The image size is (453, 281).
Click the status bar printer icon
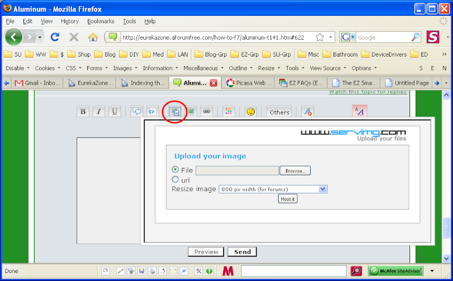(x=152, y=271)
